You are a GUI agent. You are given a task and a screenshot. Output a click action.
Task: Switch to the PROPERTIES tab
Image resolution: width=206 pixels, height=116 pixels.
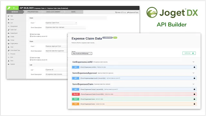pos(33,12)
